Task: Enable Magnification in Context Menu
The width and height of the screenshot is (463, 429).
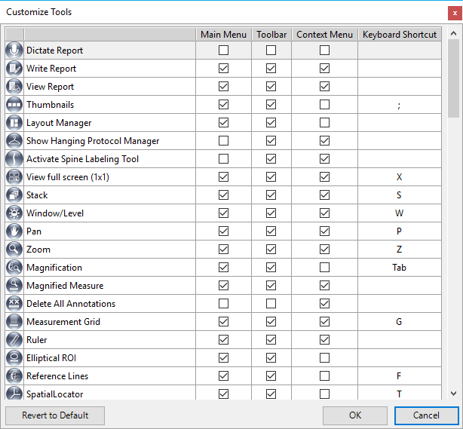Action: [324, 267]
